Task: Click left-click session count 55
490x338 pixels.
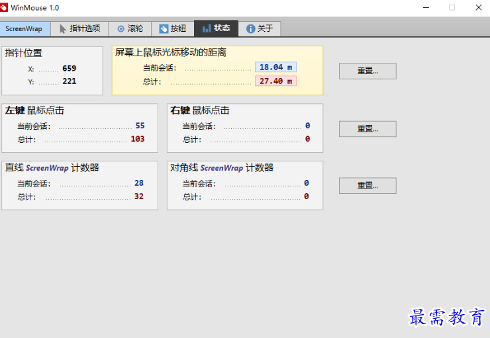Action: pos(140,126)
